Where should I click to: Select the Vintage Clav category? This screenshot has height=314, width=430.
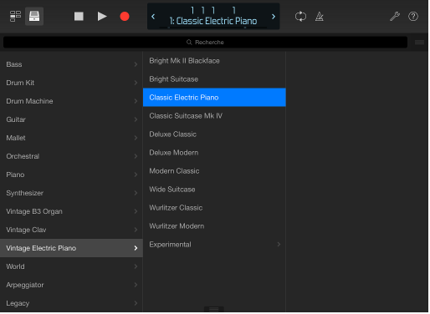71,230
